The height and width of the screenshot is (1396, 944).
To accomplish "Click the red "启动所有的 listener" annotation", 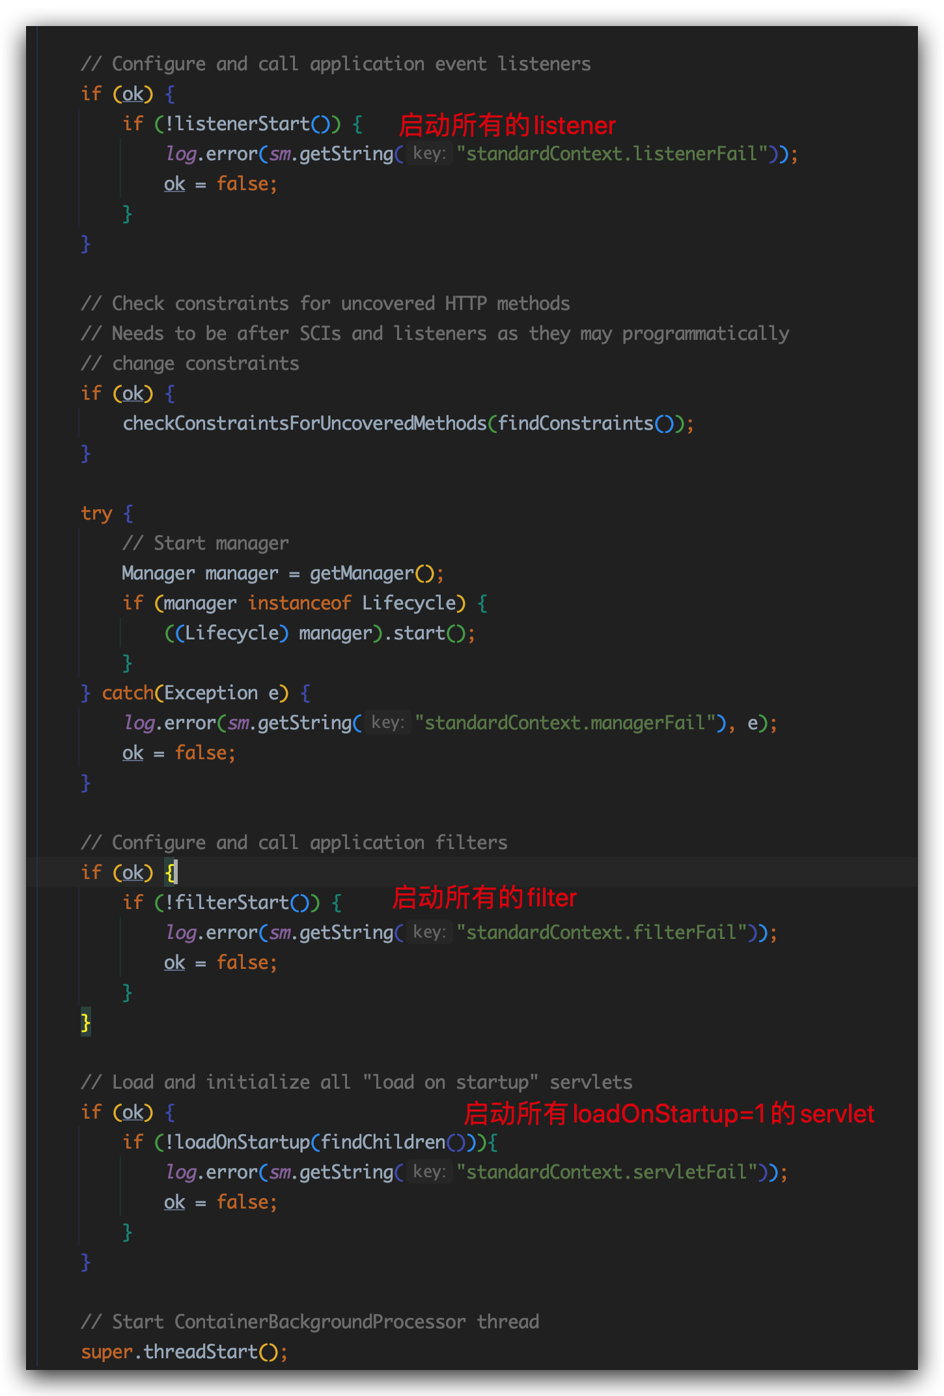I will tap(507, 125).
